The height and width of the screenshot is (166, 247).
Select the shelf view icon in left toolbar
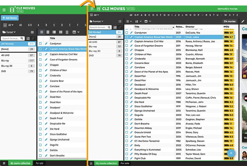tap(67, 32)
